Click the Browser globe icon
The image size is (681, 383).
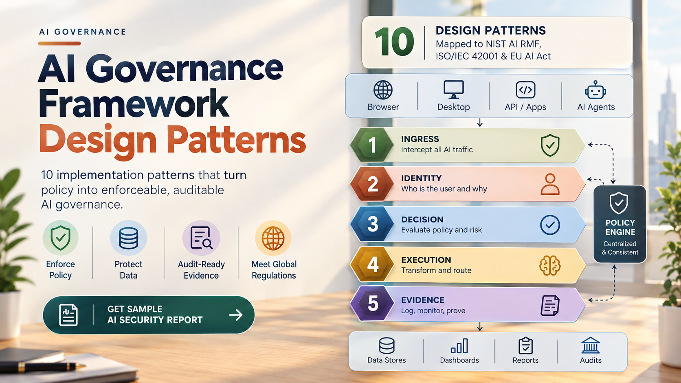[383, 90]
